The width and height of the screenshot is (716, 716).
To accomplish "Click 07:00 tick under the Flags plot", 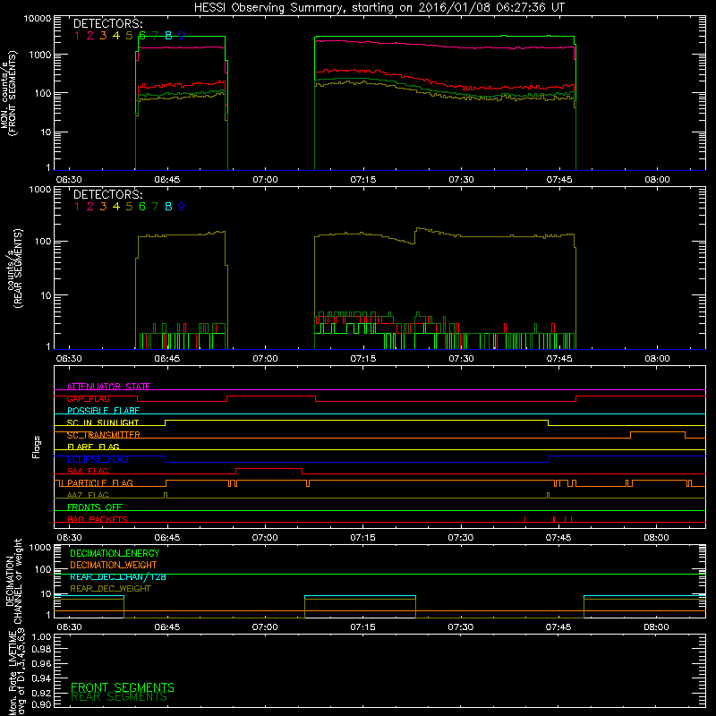I will point(265,538).
